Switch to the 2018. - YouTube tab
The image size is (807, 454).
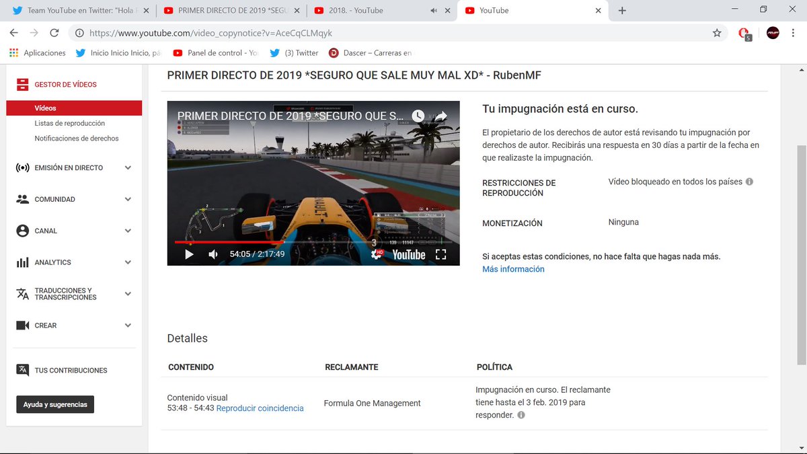coord(381,10)
